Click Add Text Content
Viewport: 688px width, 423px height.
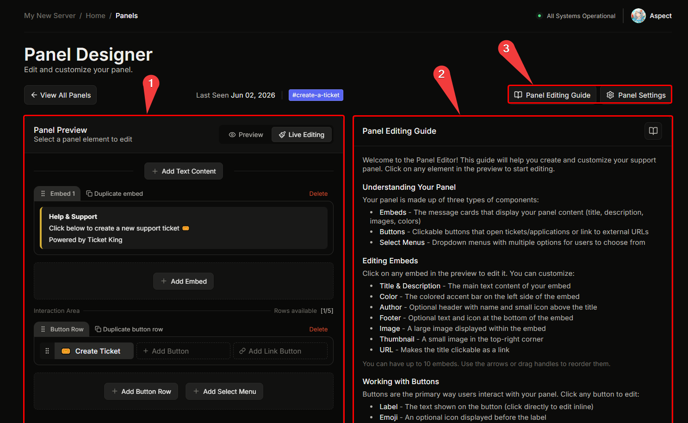pyautogui.click(x=184, y=171)
